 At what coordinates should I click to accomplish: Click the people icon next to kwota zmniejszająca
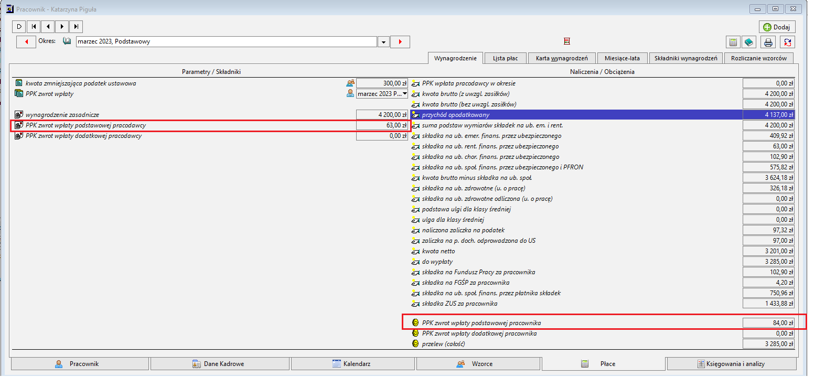click(x=350, y=83)
